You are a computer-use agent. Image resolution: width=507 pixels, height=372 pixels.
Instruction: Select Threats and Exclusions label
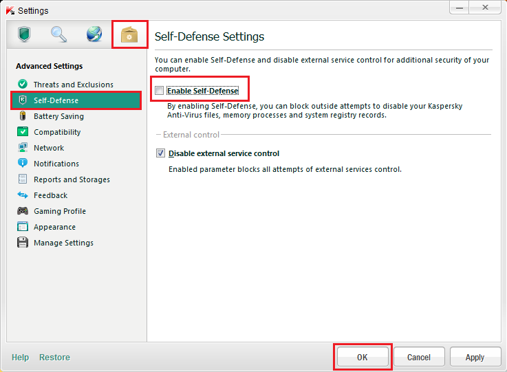[74, 85]
